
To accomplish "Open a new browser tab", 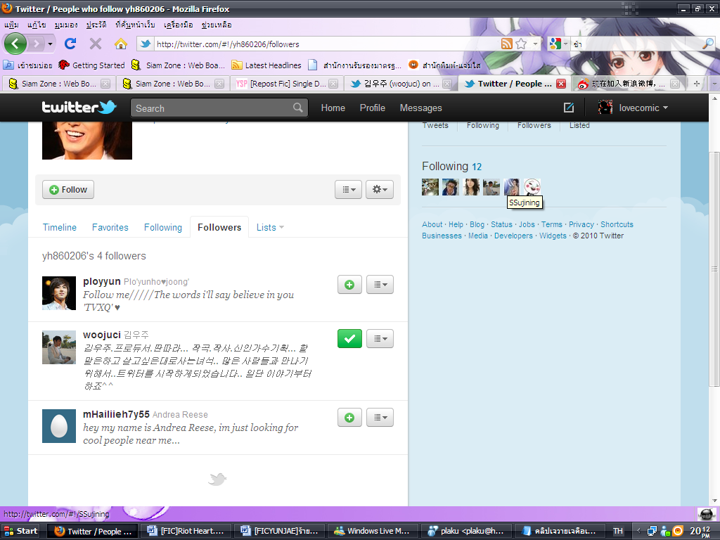I will (x=697, y=84).
